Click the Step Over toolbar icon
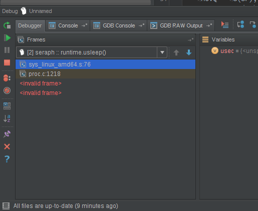The height and width of the screenshot is (211, 258). point(240,24)
